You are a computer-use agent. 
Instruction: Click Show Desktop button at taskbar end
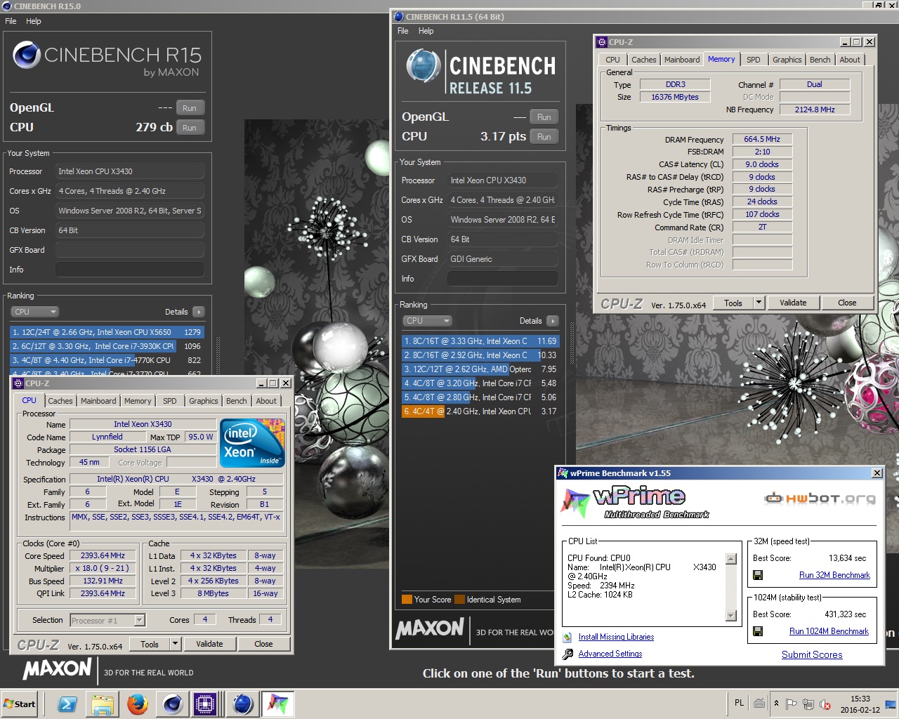point(891,704)
